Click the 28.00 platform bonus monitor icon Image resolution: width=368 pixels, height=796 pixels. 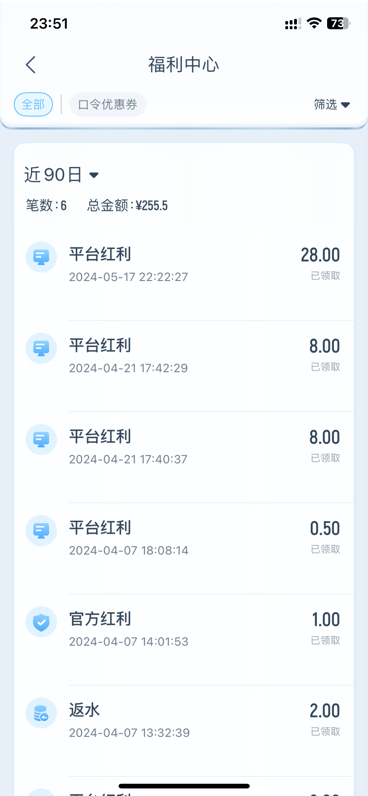(41, 257)
